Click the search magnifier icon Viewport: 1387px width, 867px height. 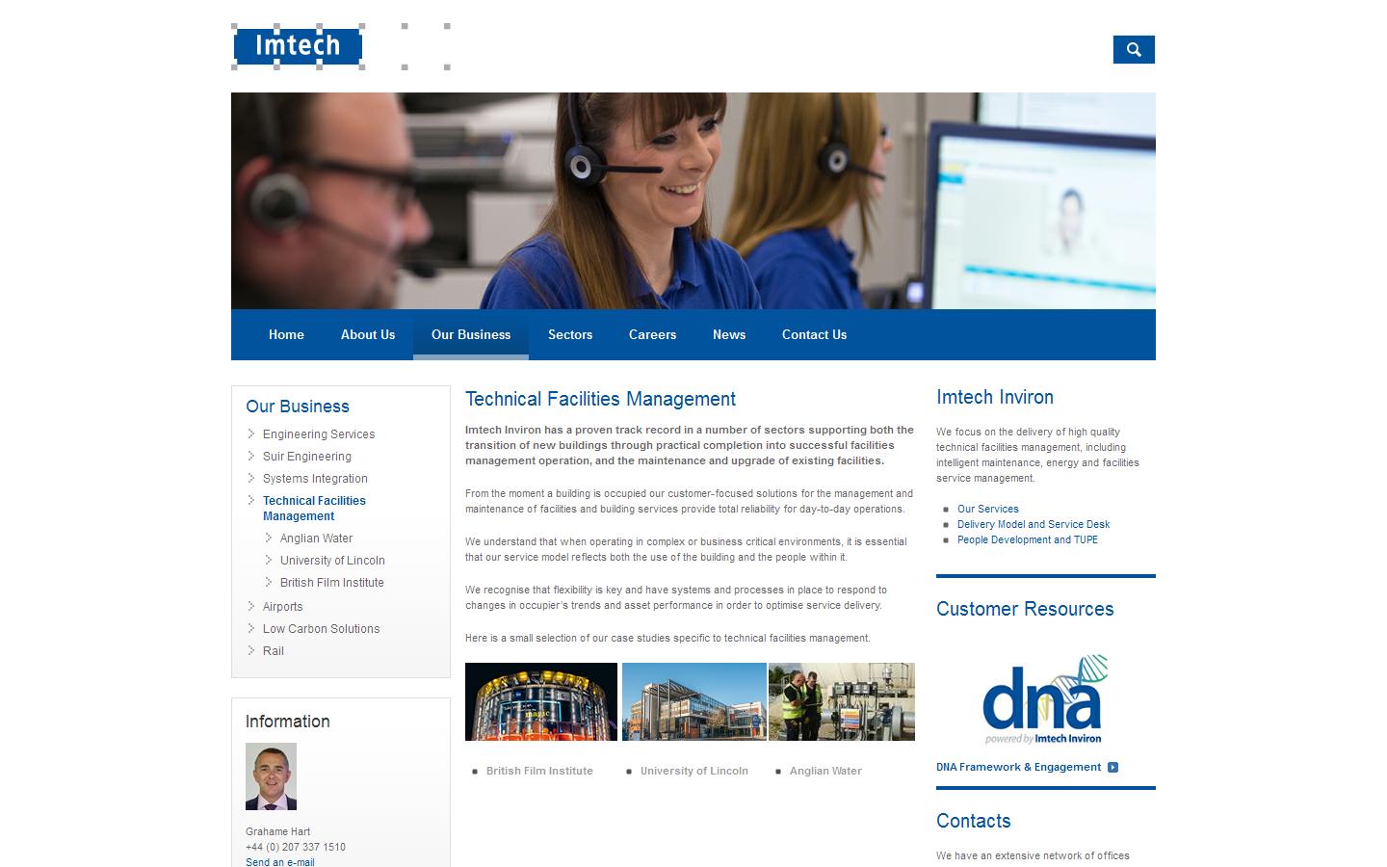[x=1133, y=49]
